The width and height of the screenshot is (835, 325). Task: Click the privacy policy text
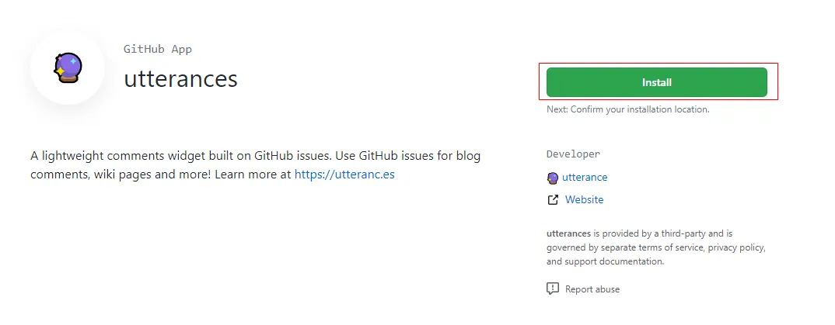(737, 247)
